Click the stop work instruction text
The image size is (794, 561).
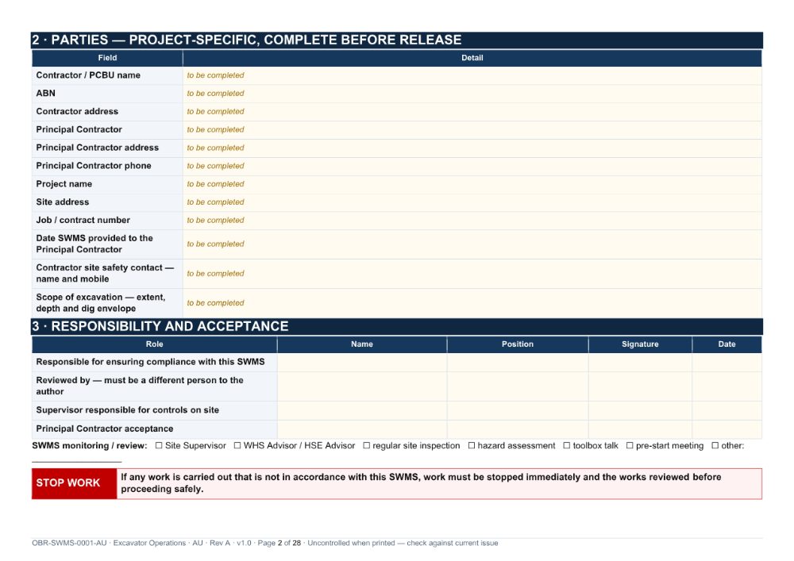coord(421,483)
